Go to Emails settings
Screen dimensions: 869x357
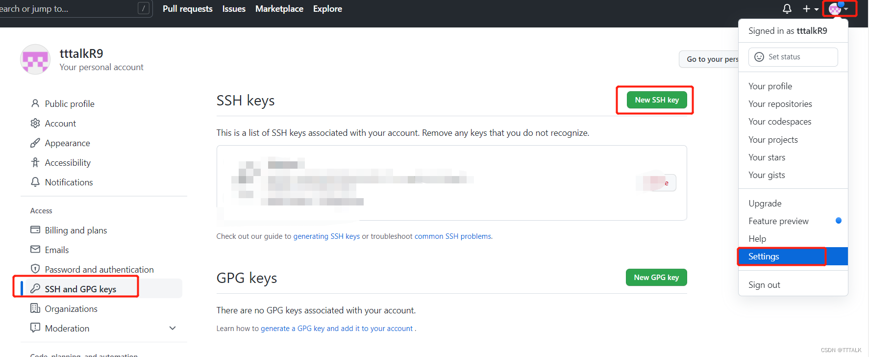pos(57,250)
